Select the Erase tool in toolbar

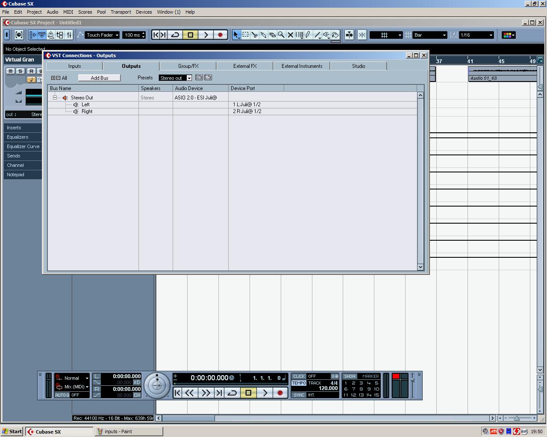[x=273, y=35]
